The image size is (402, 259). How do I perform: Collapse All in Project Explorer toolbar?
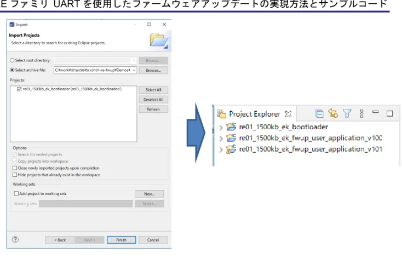coord(319,113)
